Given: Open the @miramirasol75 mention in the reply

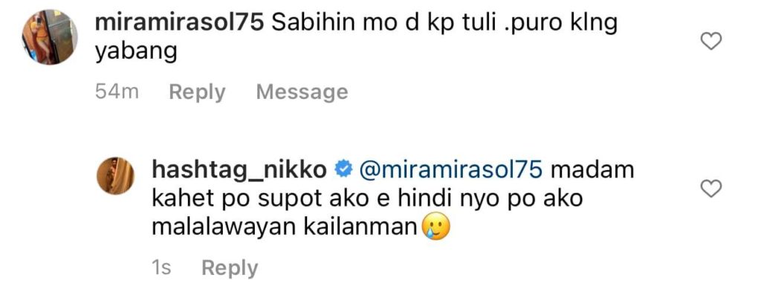Looking at the screenshot, I should (450, 170).
